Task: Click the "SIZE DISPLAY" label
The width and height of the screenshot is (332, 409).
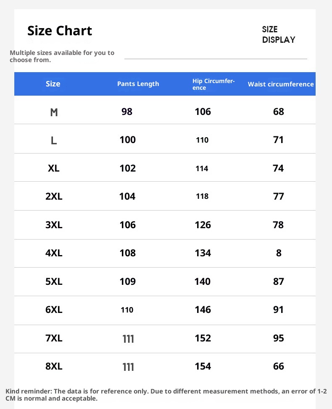Action: click(278, 35)
